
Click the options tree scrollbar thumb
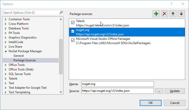(x=61, y=57)
